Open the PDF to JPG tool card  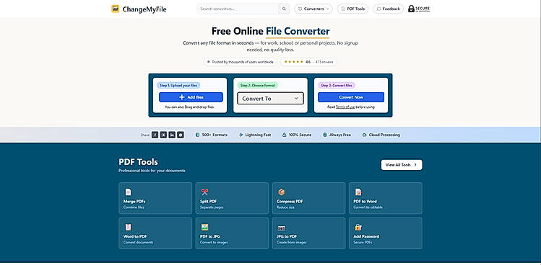(232, 233)
